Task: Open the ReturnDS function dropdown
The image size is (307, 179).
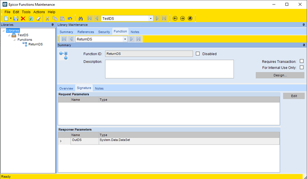Action: coord(125,39)
